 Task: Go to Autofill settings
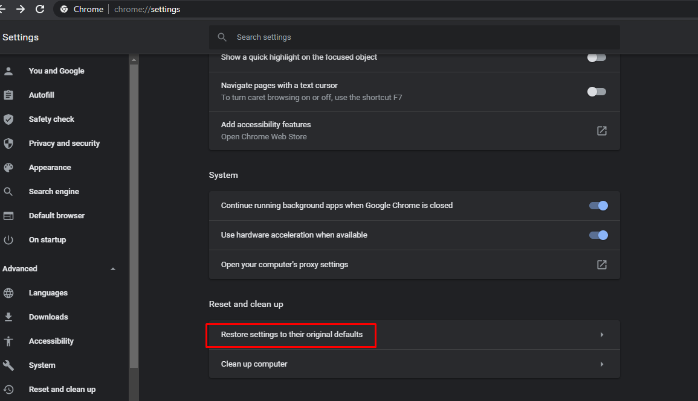coord(42,95)
